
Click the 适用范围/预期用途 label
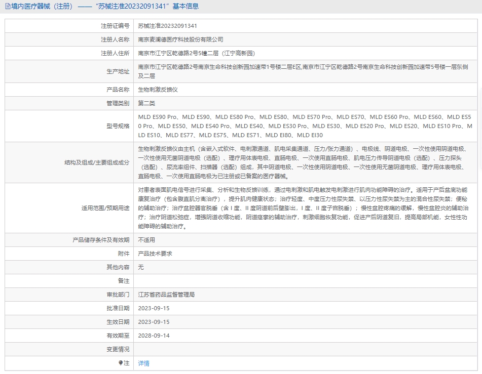coord(105,208)
